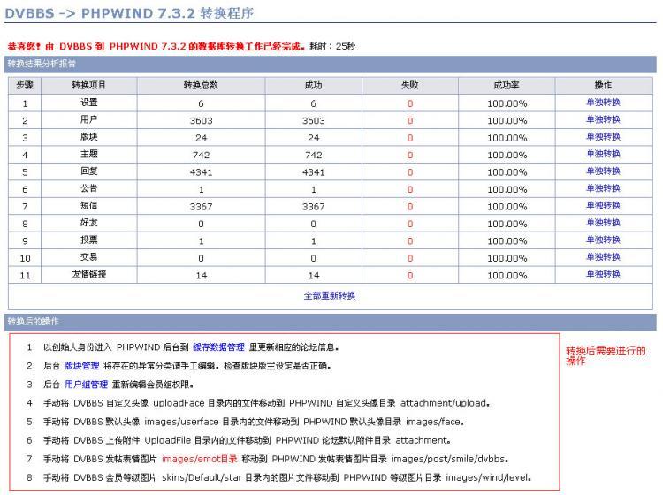This screenshot has width=663, height=495.
Task: Click 3367 in the 转换总数 column
Action: click(201, 207)
